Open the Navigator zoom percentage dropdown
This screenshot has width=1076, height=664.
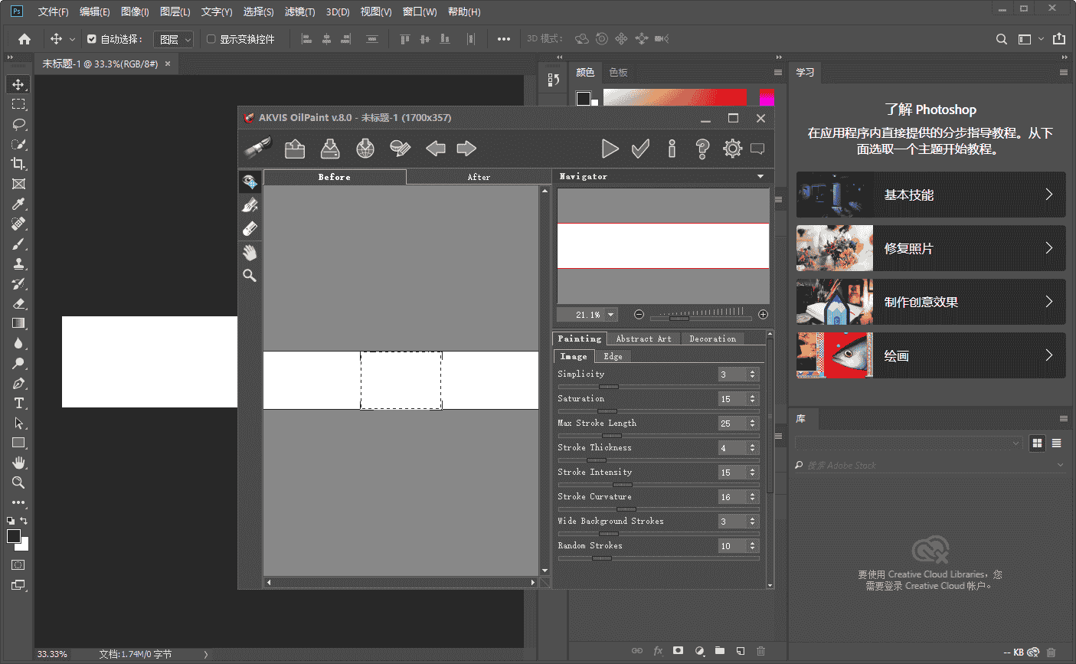click(611, 315)
